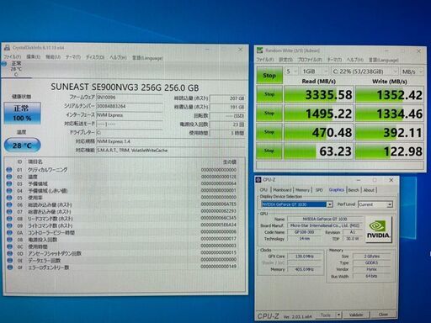Switch to SPD tab in CPU-Z
Viewport: 431px width, 323px height.
point(319,190)
